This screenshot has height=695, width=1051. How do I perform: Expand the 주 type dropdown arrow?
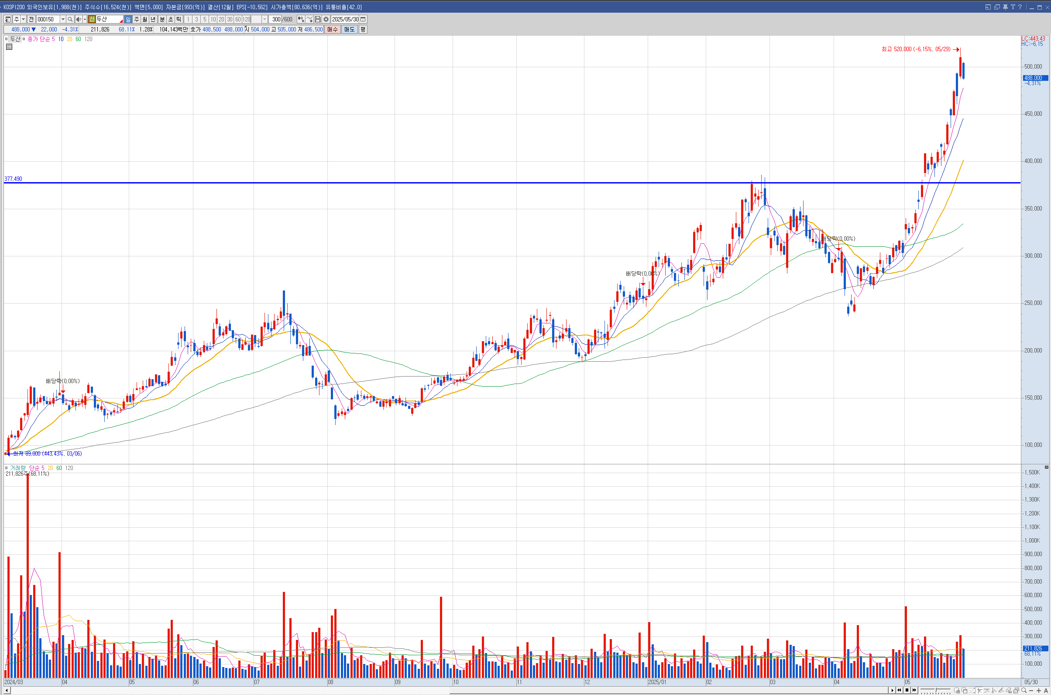coord(23,20)
